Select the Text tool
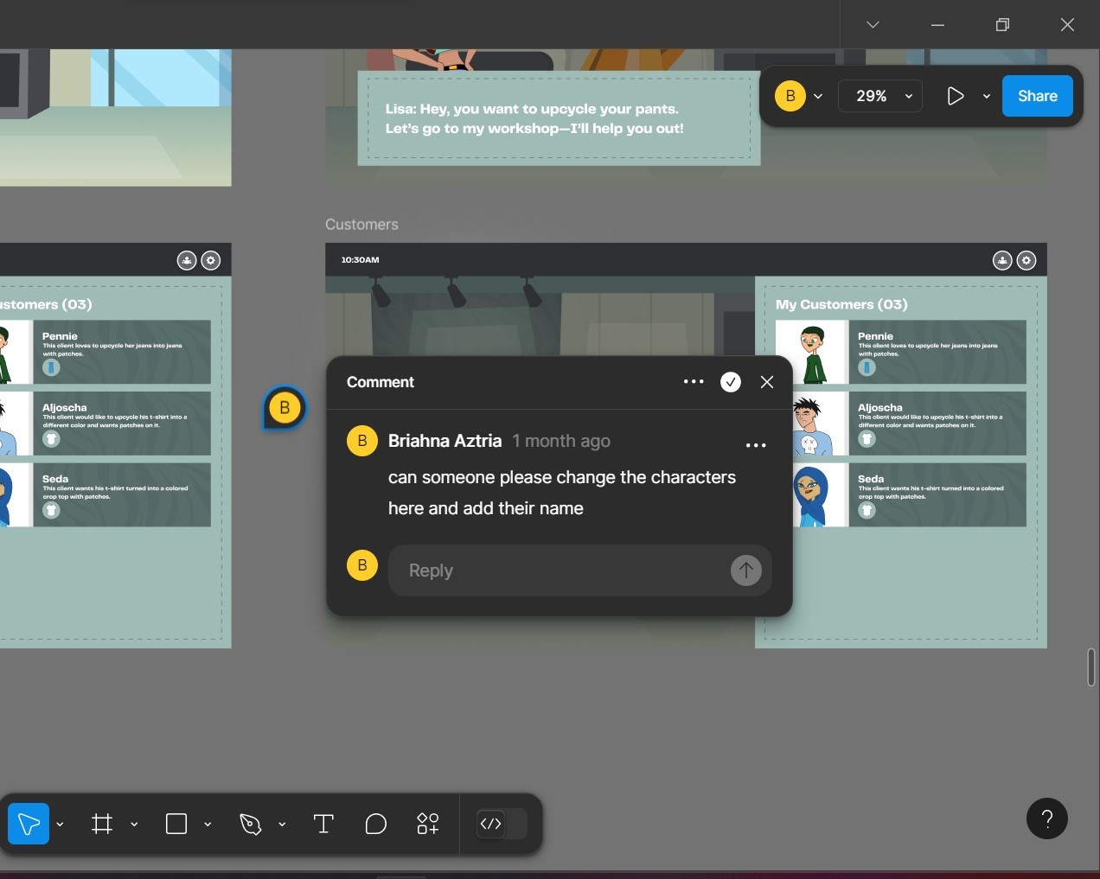The image size is (1100, 879). 323,824
